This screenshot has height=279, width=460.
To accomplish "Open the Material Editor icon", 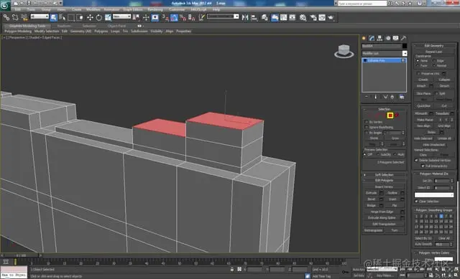I will [x=303, y=17].
